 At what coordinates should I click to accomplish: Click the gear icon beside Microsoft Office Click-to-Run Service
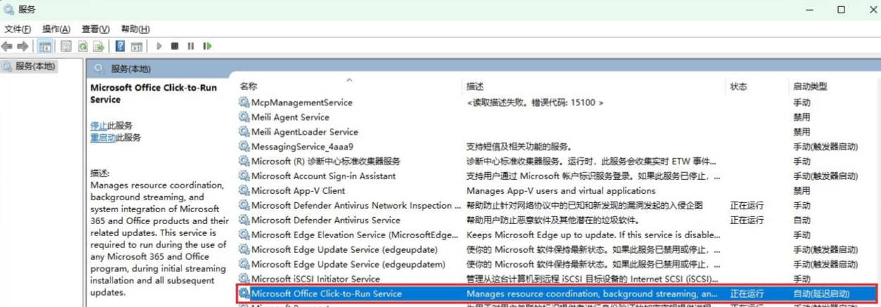pyautogui.click(x=244, y=294)
